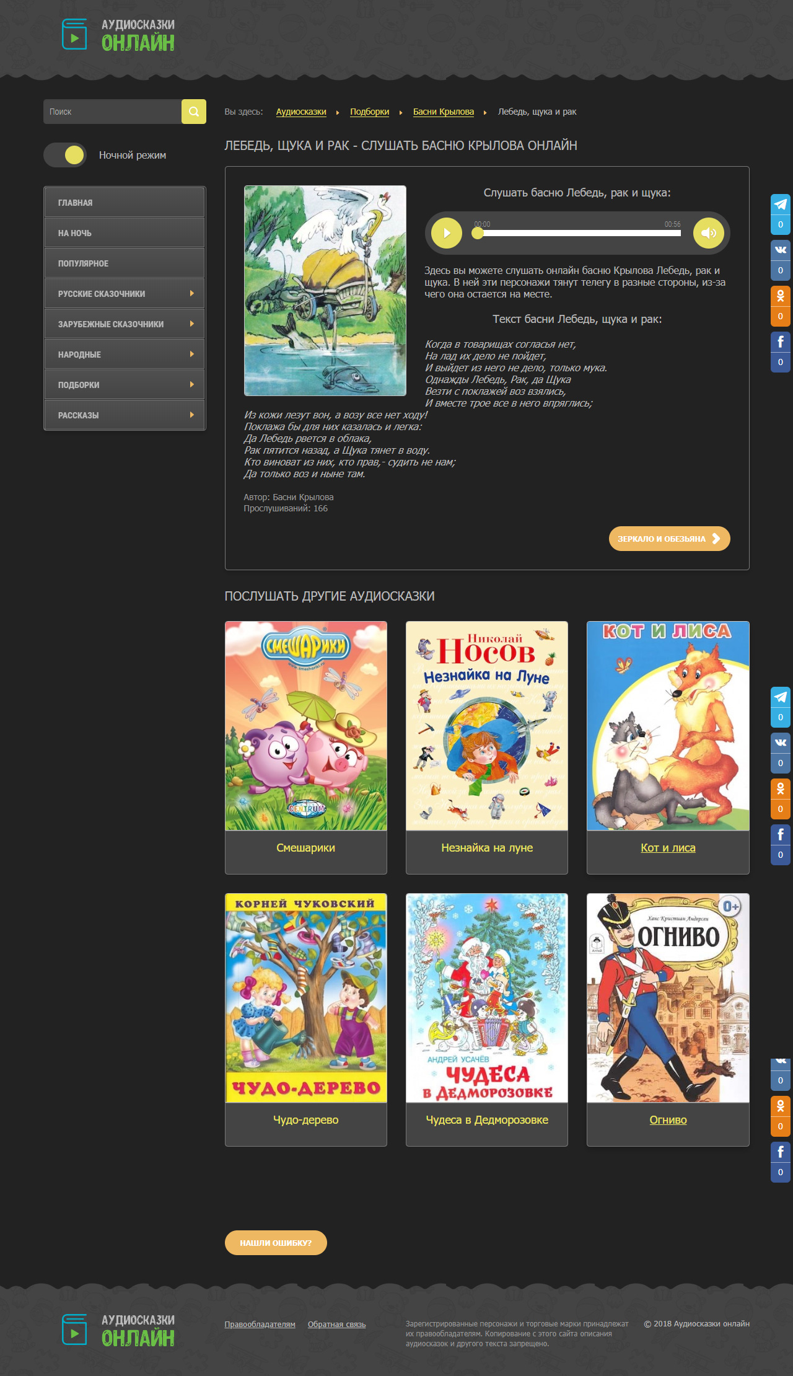Open the Правообладателям footer link
793x1376 pixels.
point(260,1325)
